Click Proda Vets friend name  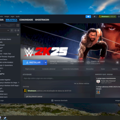point(108,81)
